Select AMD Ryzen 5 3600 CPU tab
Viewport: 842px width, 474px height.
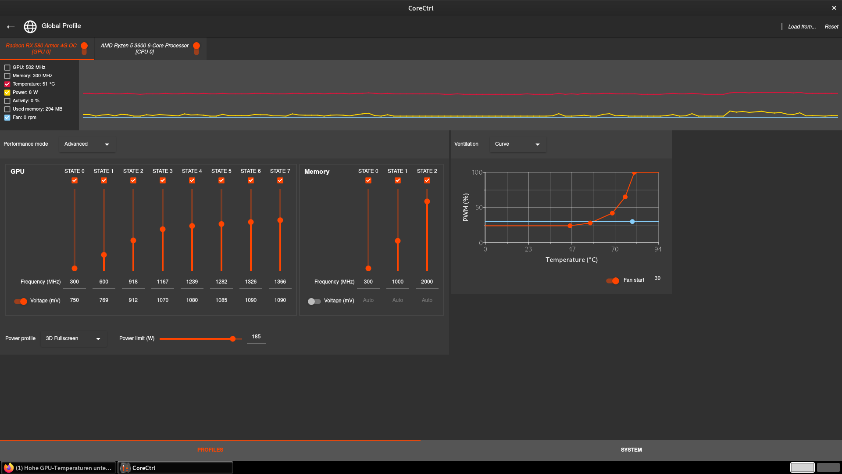point(145,49)
